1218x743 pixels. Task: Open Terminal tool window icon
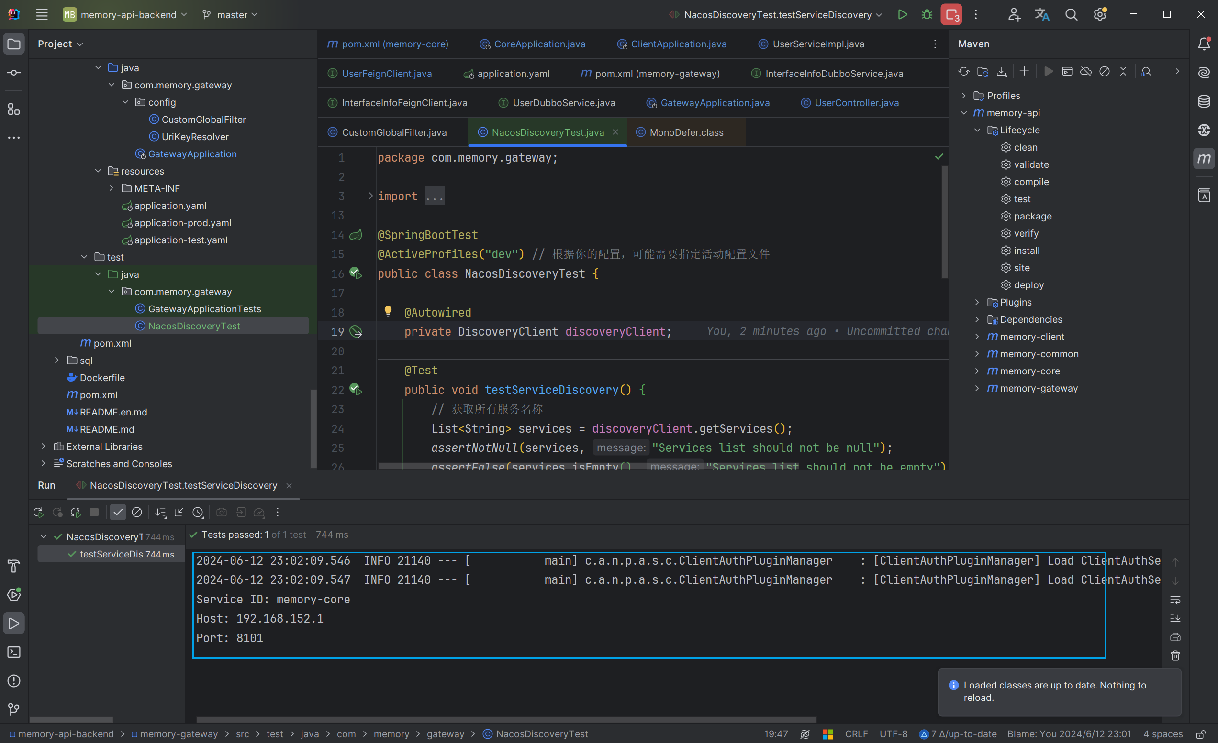14,652
